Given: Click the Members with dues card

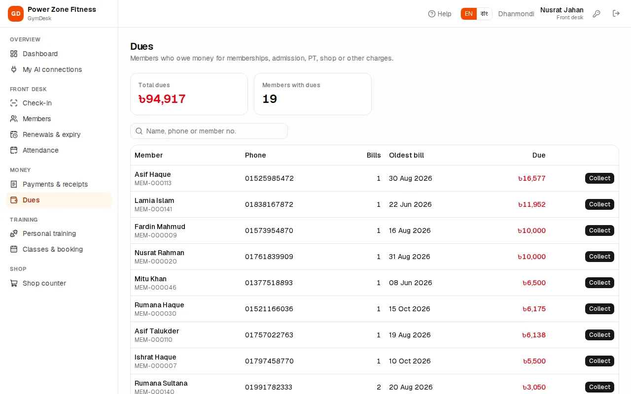Looking at the screenshot, I should 313,94.
